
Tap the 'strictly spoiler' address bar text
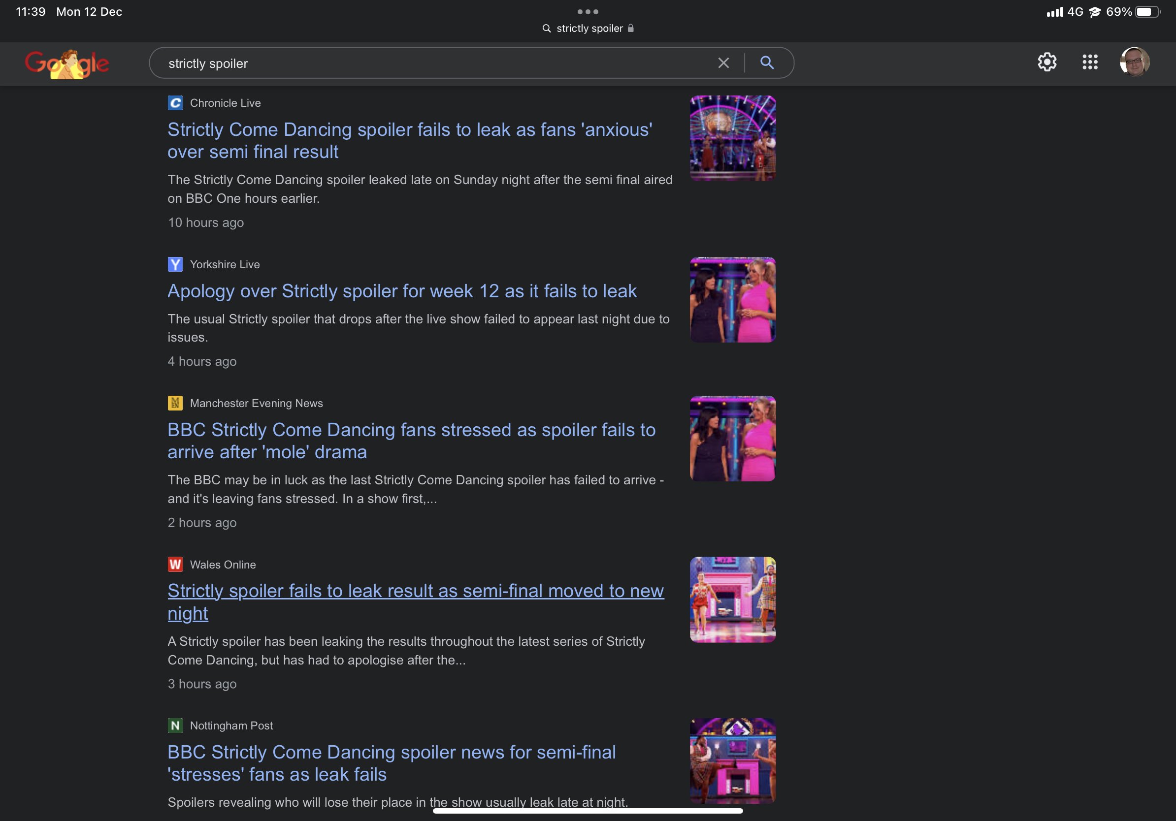[589, 29]
